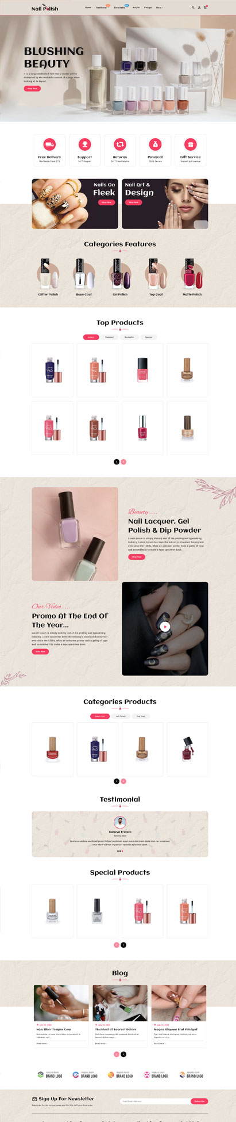Click Shop Now on Blushing Beauty banner
This screenshot has height=1122, width=236.
pos(32,89)
